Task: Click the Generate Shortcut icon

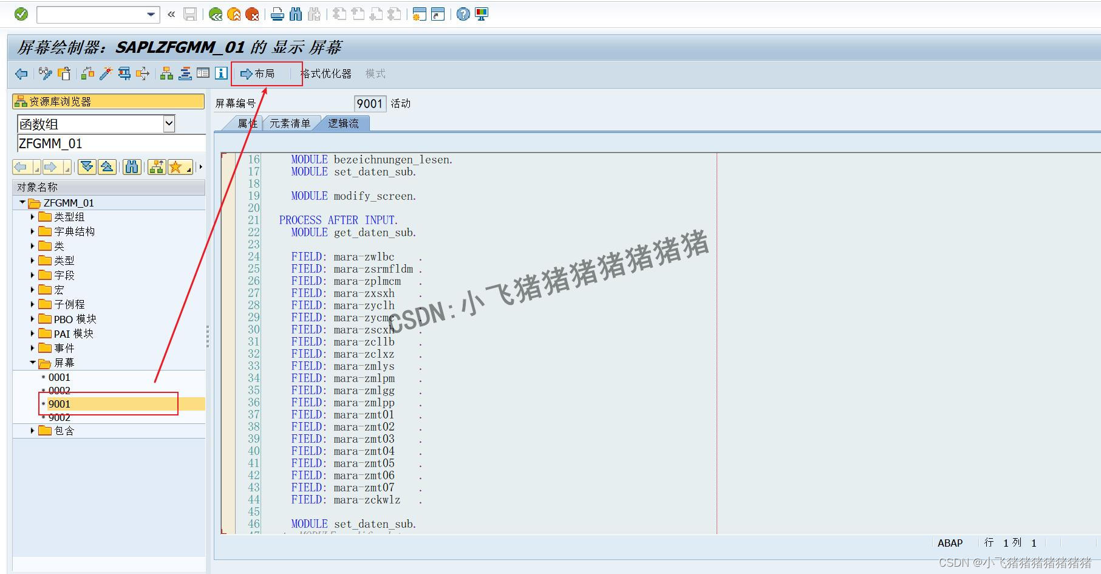Action: [438, 14]
